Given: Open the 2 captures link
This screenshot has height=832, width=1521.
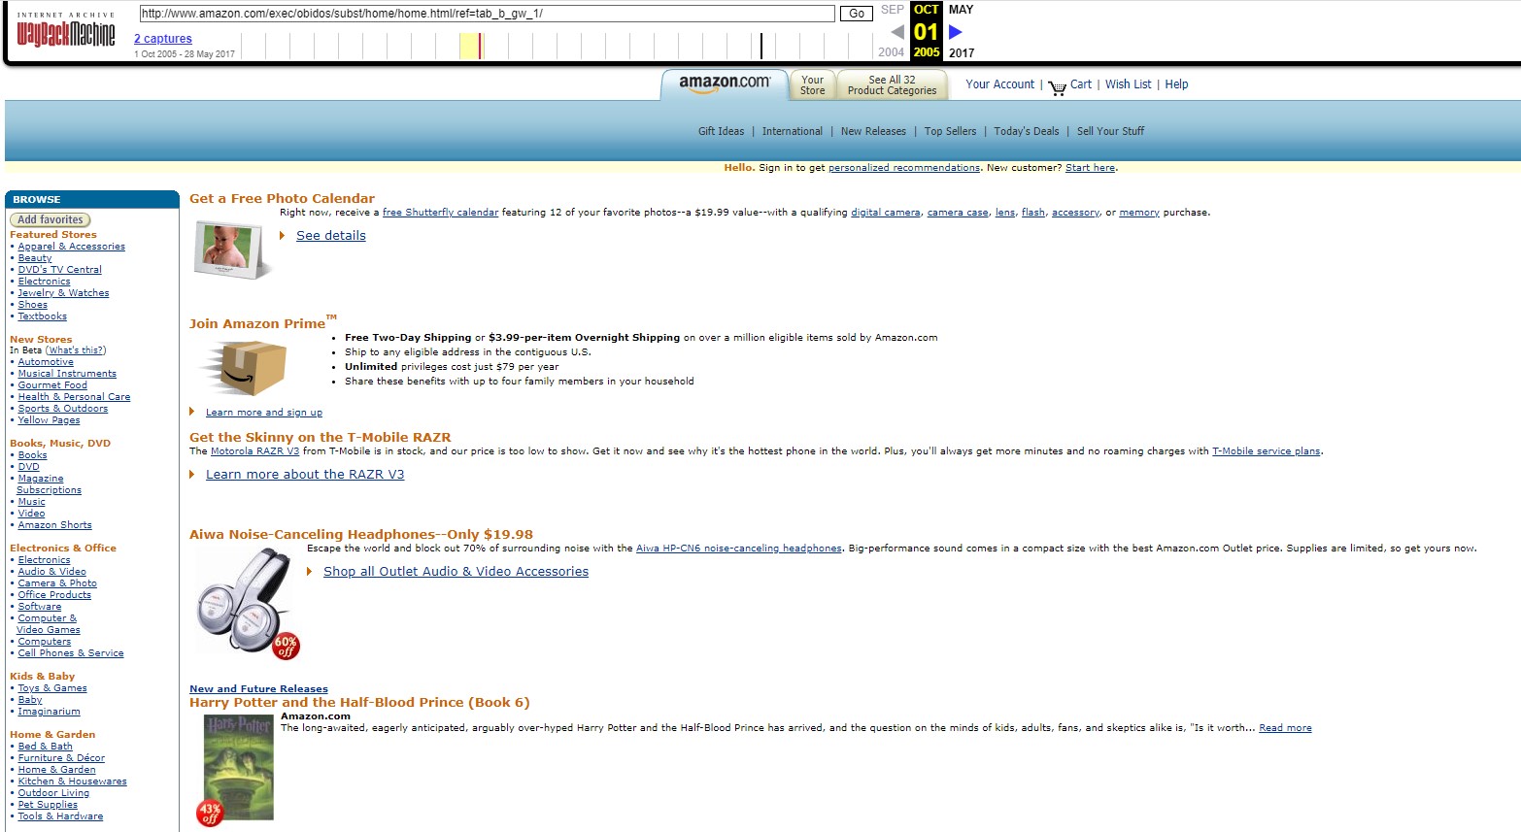Looking at the screenshot, I should point(163,39).
